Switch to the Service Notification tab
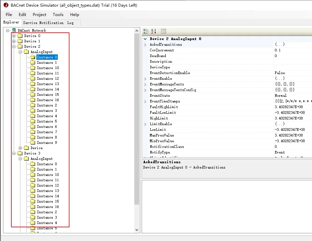312x241 pixels. tap(43, 23)
